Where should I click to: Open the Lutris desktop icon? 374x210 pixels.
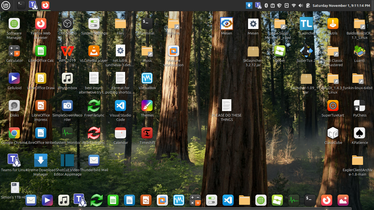pos(333,24)
